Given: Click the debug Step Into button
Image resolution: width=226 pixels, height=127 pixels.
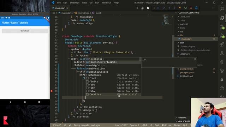Looking at the screenshot, I should (x=169, y=8).
